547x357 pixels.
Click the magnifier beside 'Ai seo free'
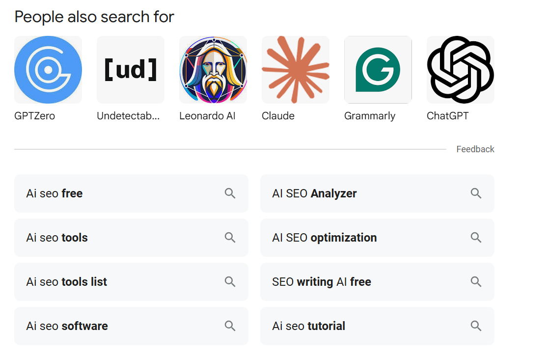click(230, 193)
